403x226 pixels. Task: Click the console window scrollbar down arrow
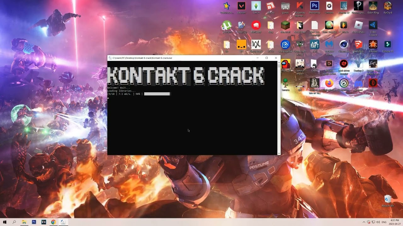(x=279, y=153)
